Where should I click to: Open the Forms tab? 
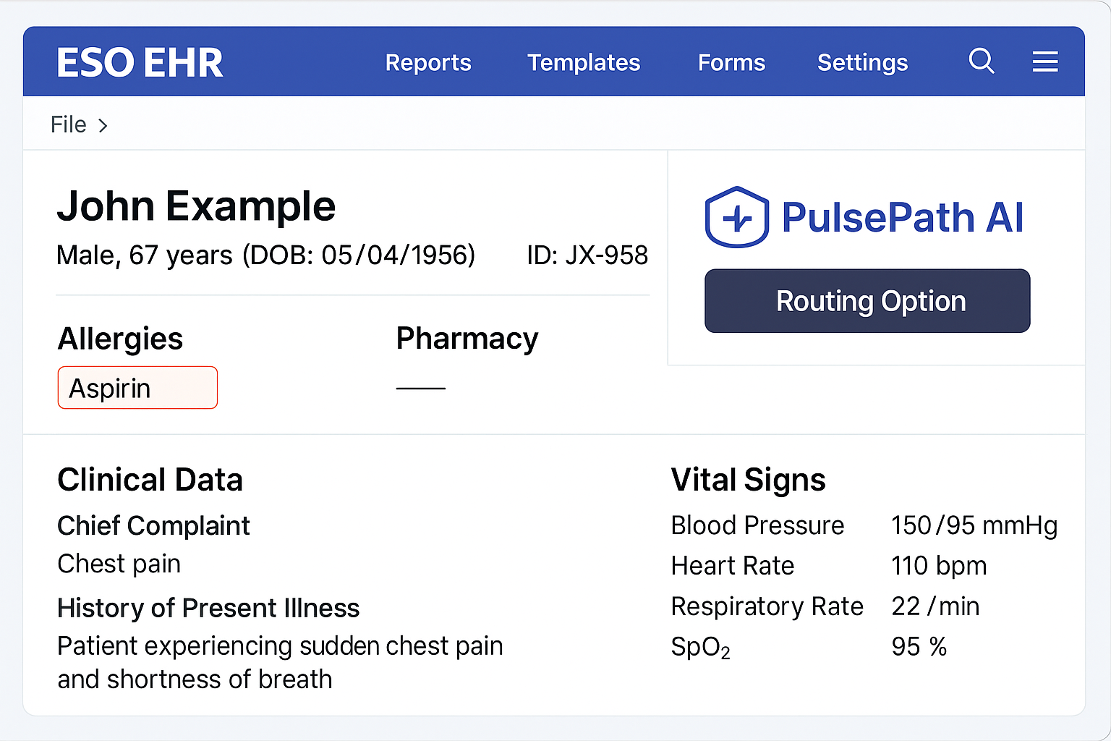[731, 63]
